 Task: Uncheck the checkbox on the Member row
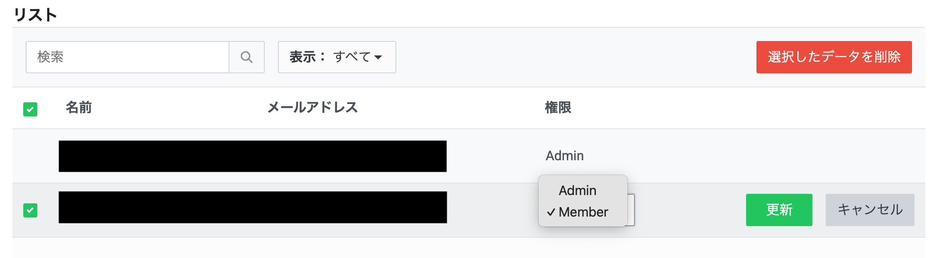click(30, 210)
